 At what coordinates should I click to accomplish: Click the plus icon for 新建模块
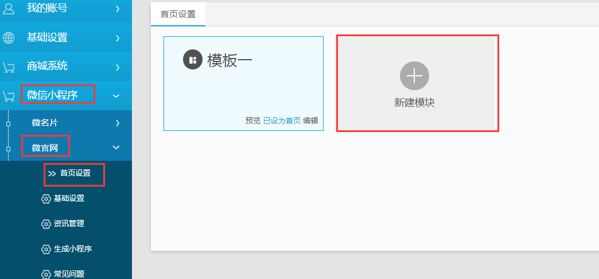(414, 76)
